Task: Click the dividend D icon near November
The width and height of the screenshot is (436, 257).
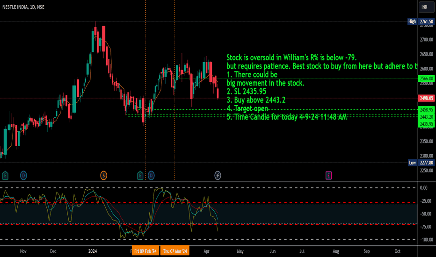Action: [23, 175]
